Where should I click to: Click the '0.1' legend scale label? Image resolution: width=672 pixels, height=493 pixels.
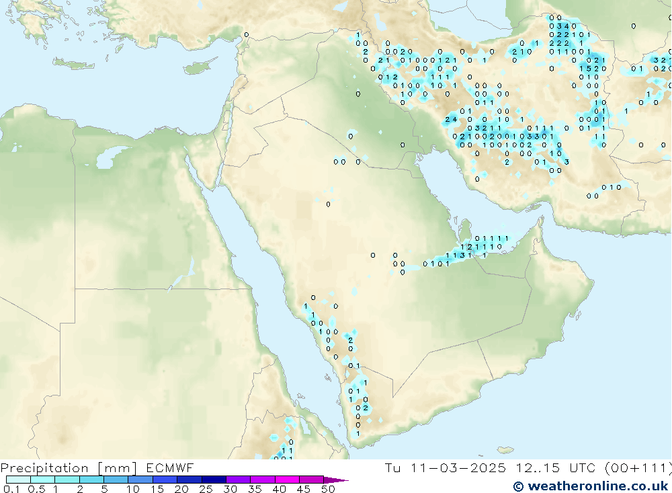(11, 489)
